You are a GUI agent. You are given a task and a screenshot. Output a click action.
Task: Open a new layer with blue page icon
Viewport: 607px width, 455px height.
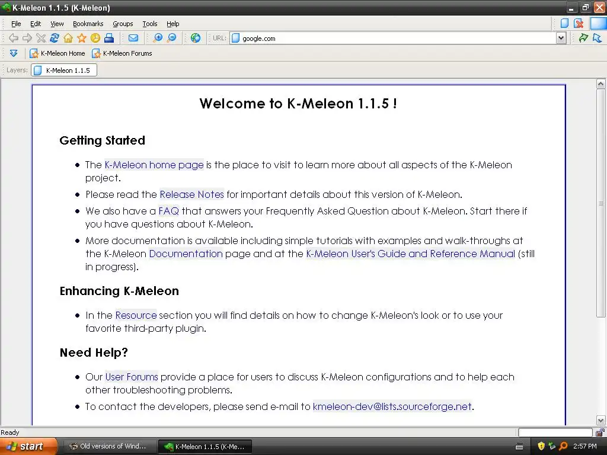565,24
